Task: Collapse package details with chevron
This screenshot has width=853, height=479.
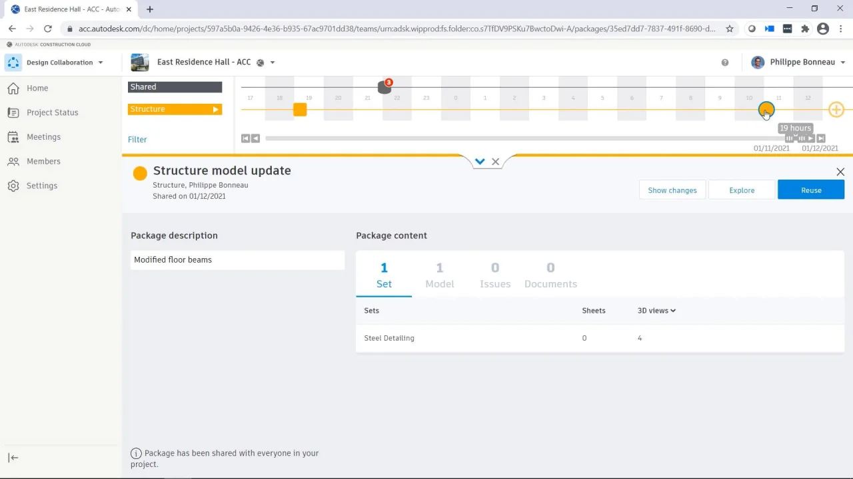Action: pos(480,162)
